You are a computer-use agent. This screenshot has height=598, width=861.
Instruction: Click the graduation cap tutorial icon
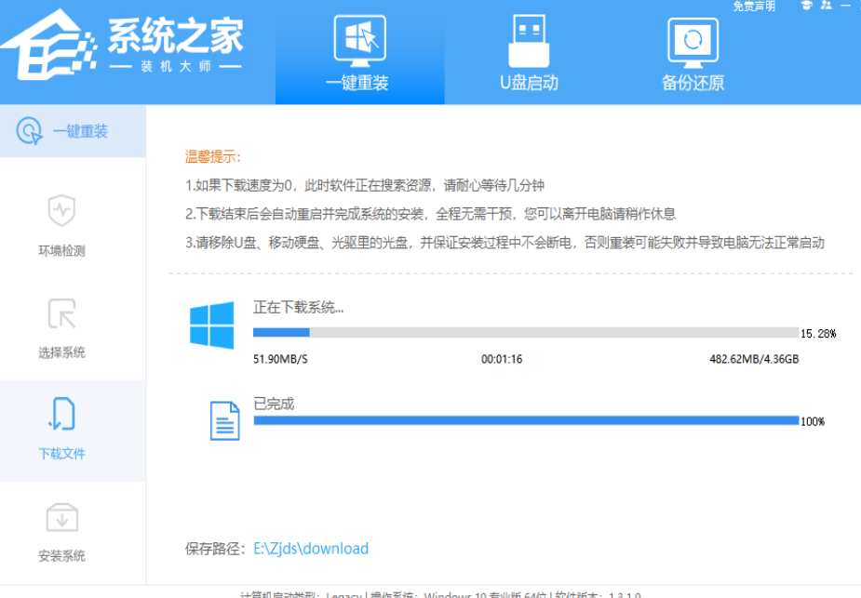coord(805,6)
